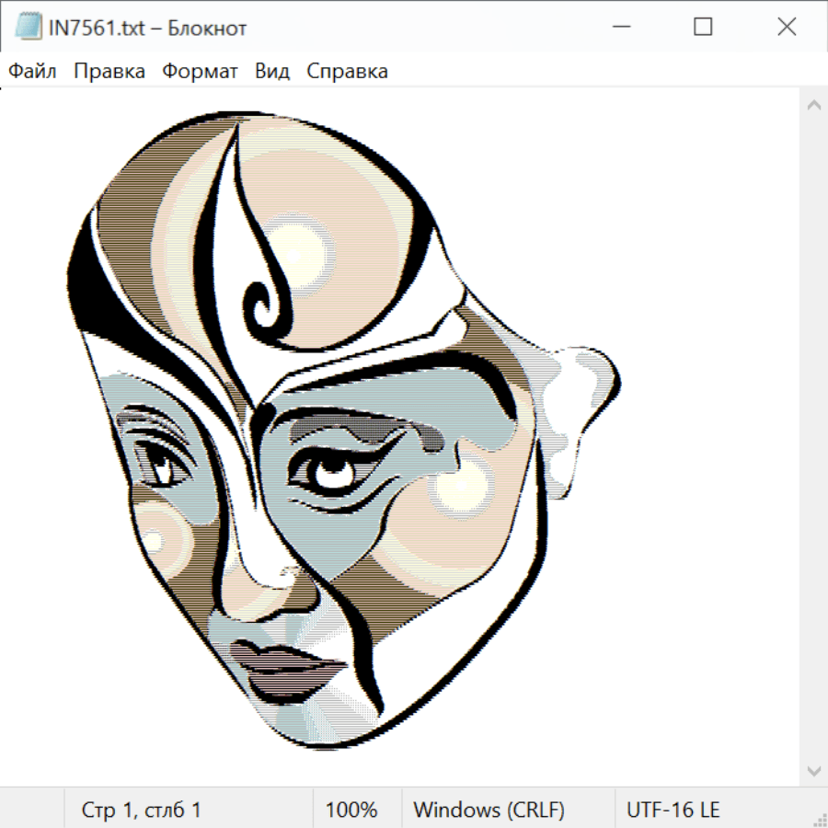Close the IN7561.txt Notepad window
Image resolution: width=828 pixels, height=828 pixels.
coord(787,28)
